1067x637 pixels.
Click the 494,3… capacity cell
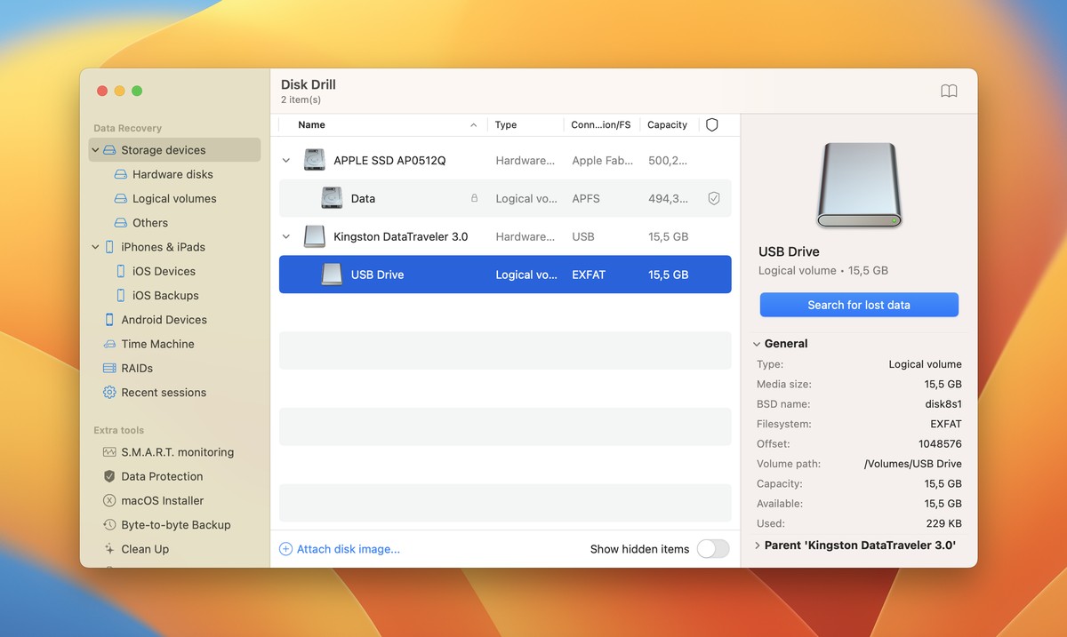pyautogui.click(x=668, y=199)
